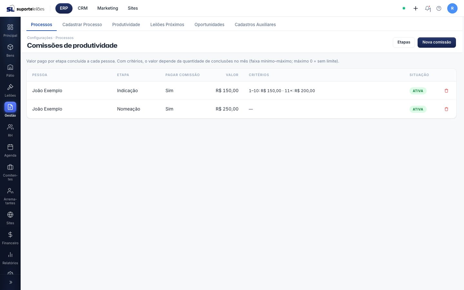Image resolution: width=464 pixels, height=290 pixels.
Task: Open Principal dashboard in sidebar
Action: coord(10,30)
